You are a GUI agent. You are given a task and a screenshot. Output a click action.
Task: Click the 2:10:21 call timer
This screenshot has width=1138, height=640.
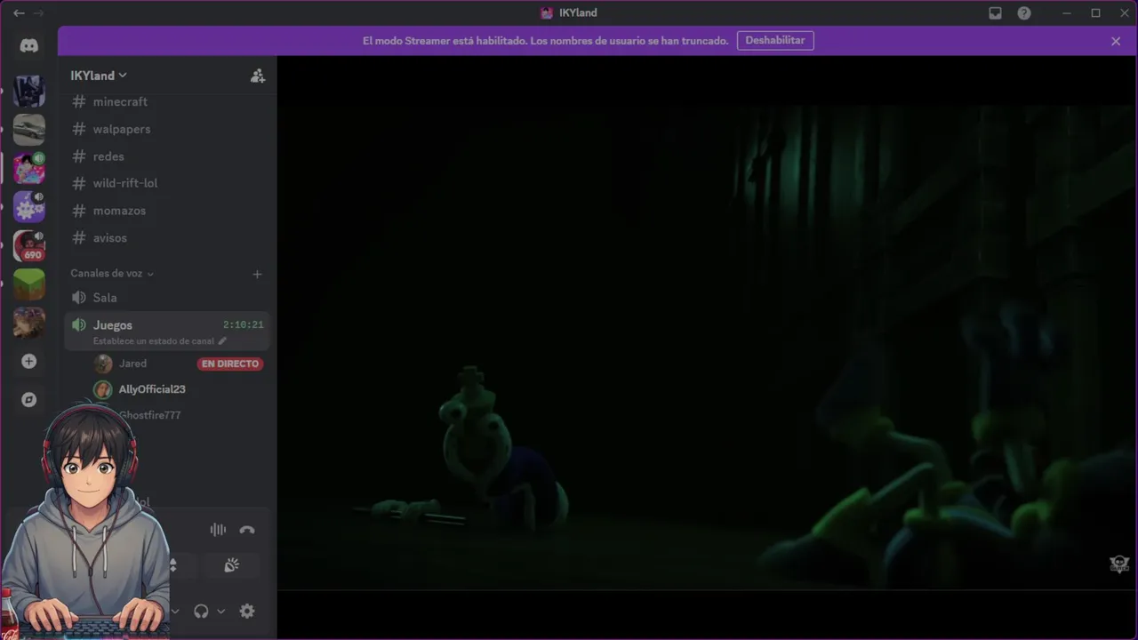pos(244,325)
